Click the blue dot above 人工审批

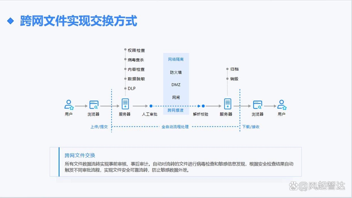151,106
